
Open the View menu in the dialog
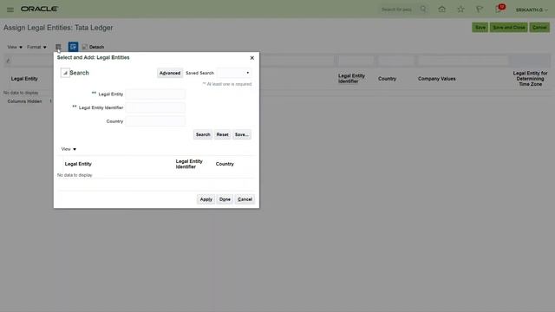(x=69, y=149)
